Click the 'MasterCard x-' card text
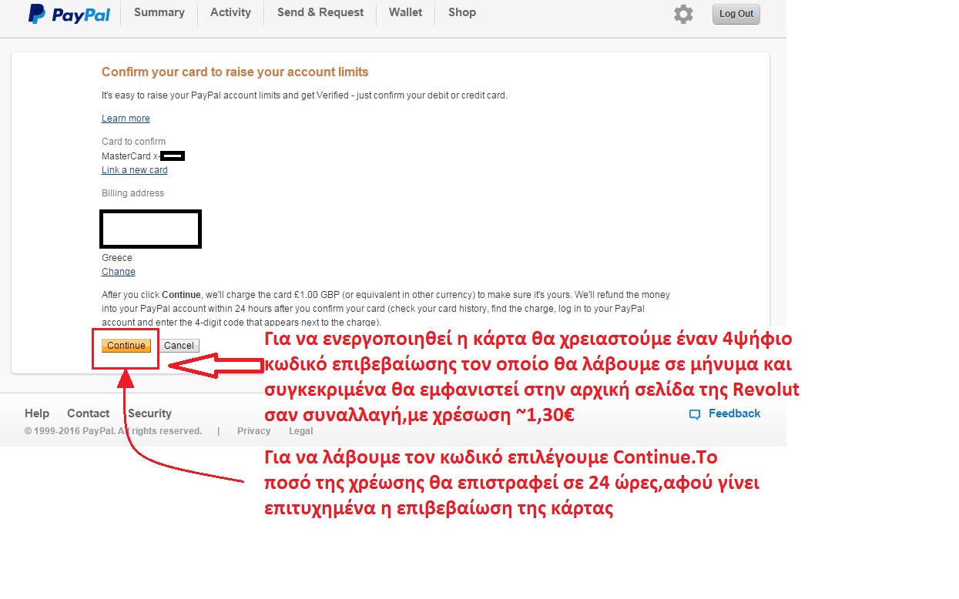Viewport: 959px width, 599px height. coord(131,156)
